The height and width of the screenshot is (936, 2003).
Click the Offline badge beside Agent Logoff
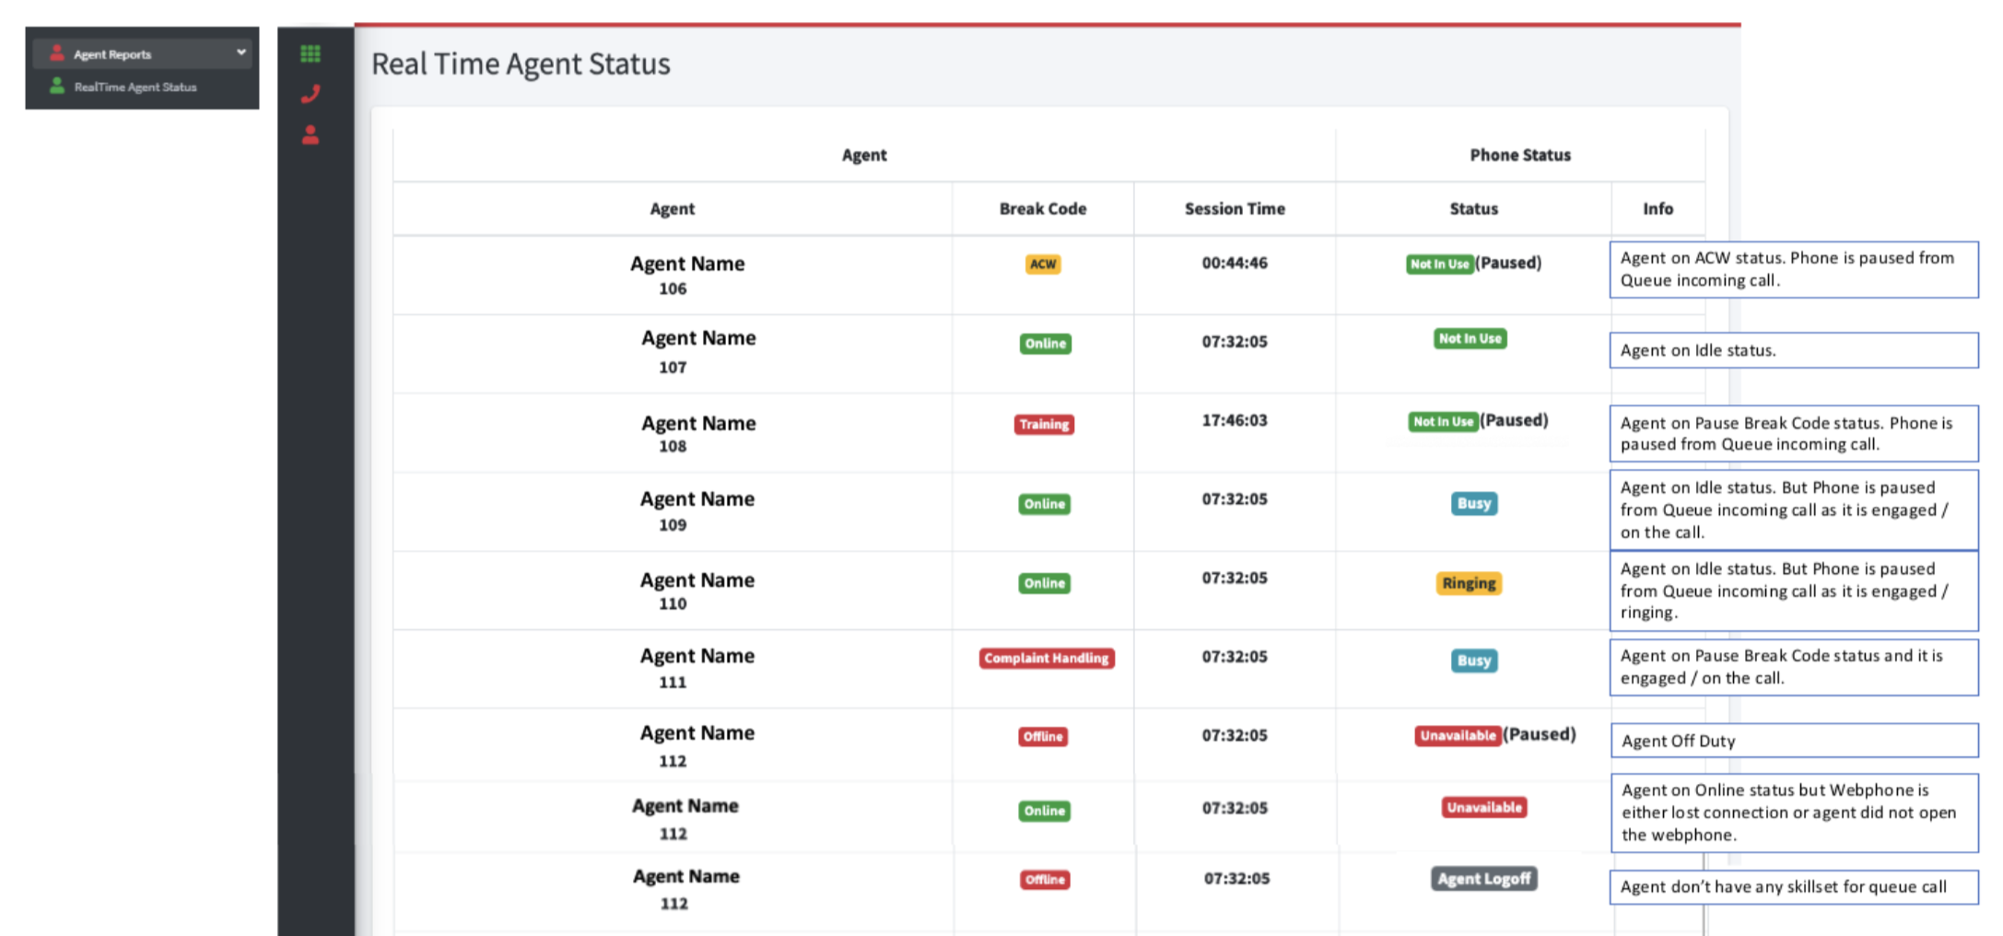1045,880
